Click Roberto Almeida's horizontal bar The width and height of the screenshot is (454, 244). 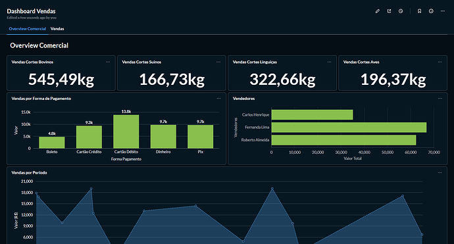click(343, 140)
